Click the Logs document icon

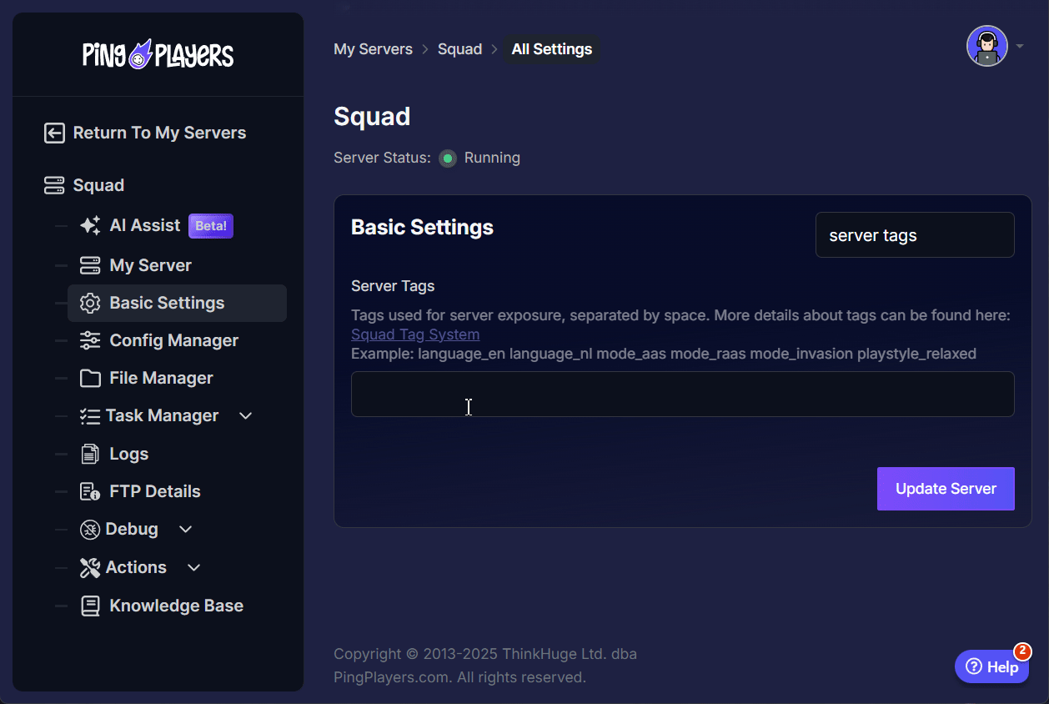click(90, 454)
